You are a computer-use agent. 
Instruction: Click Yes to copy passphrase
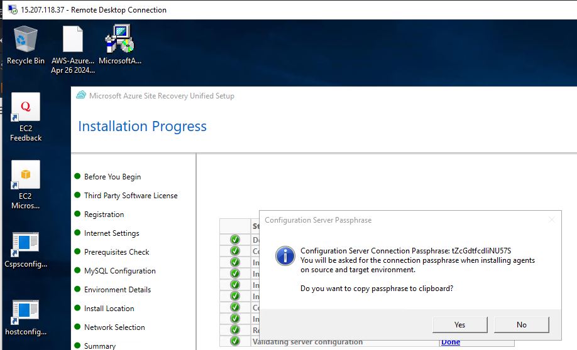tap(459, 324)
